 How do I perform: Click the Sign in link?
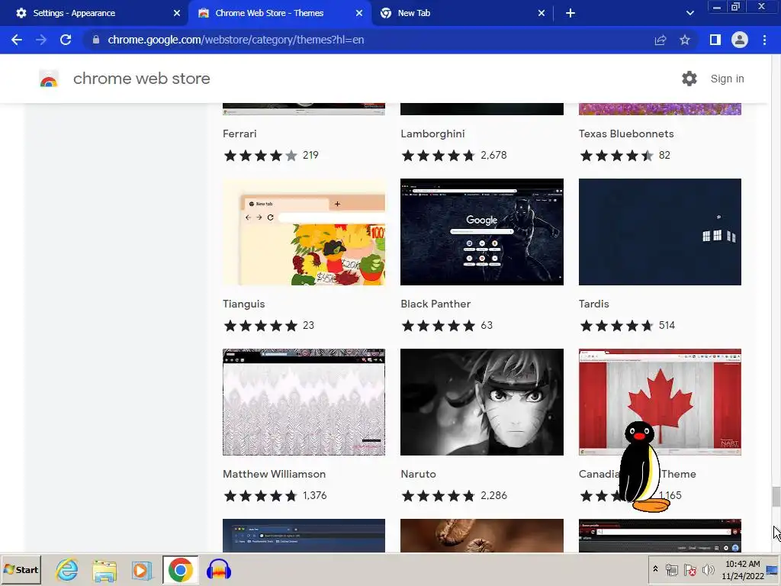click(x=727, y=79)
